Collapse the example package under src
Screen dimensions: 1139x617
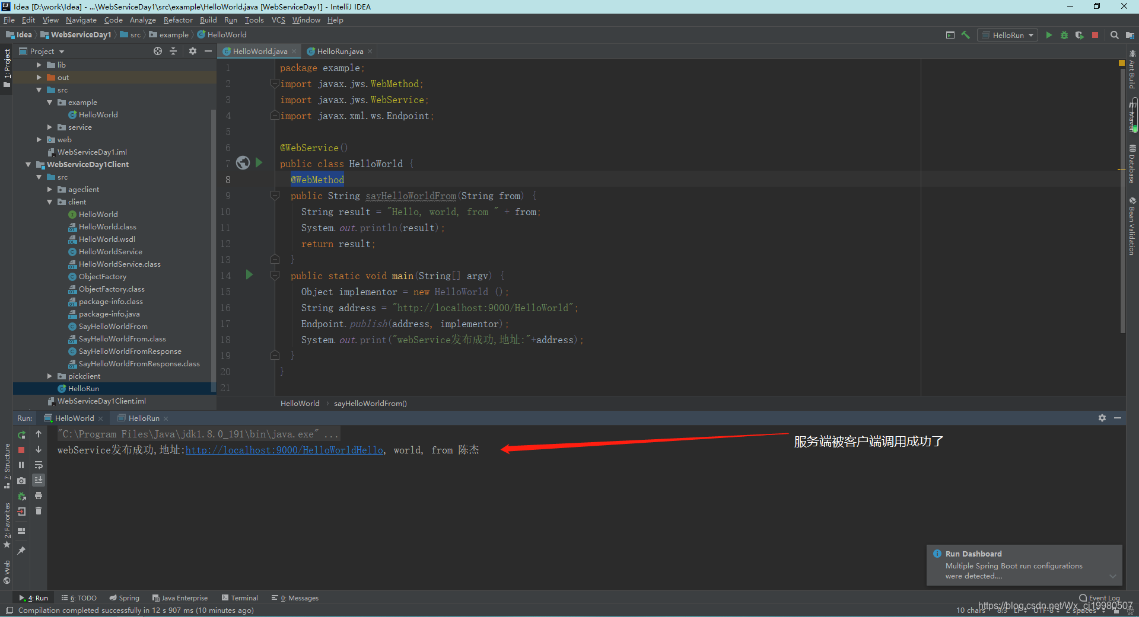49,103
